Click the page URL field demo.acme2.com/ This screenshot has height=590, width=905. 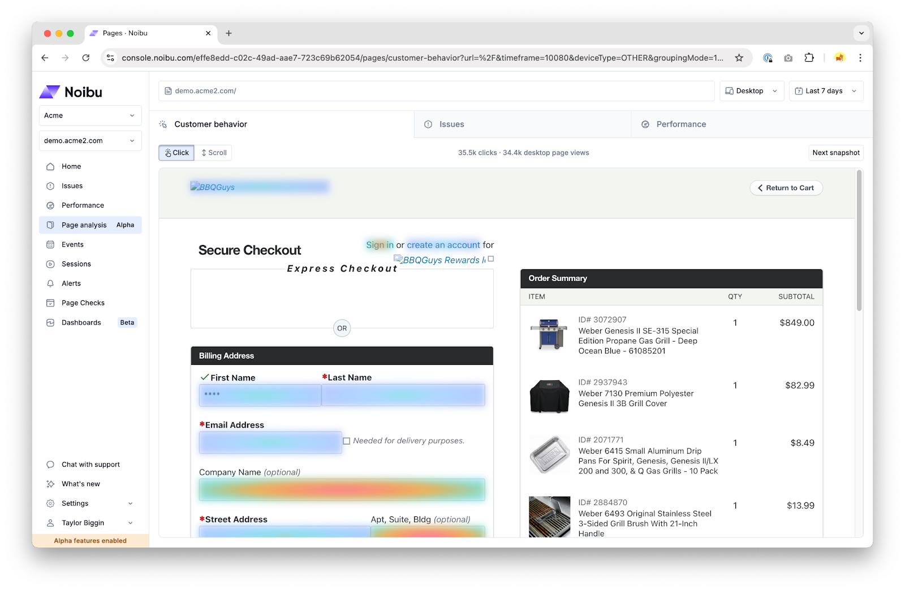coord(437,91)
